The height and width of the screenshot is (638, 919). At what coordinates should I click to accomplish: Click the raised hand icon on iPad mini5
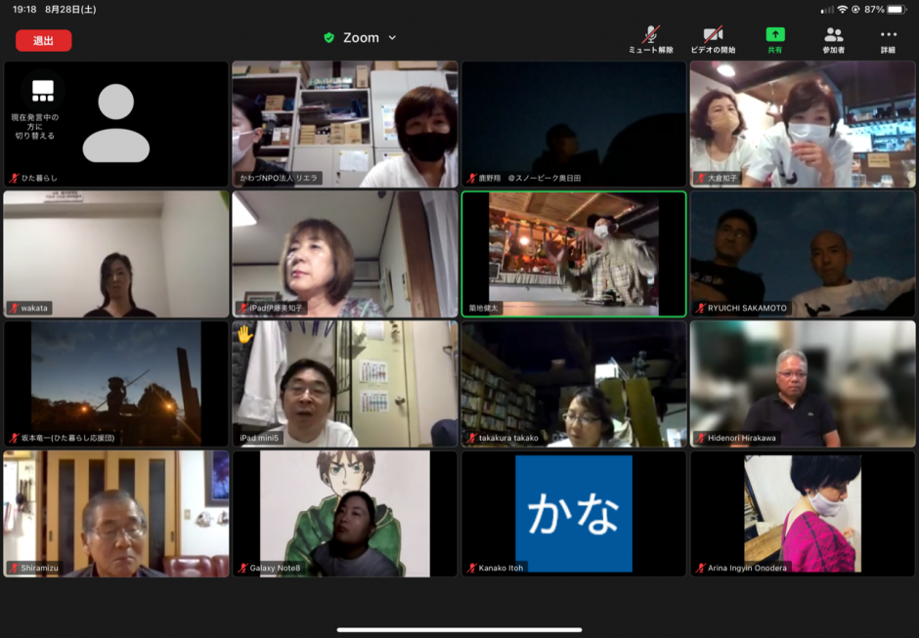pos(244,334)
